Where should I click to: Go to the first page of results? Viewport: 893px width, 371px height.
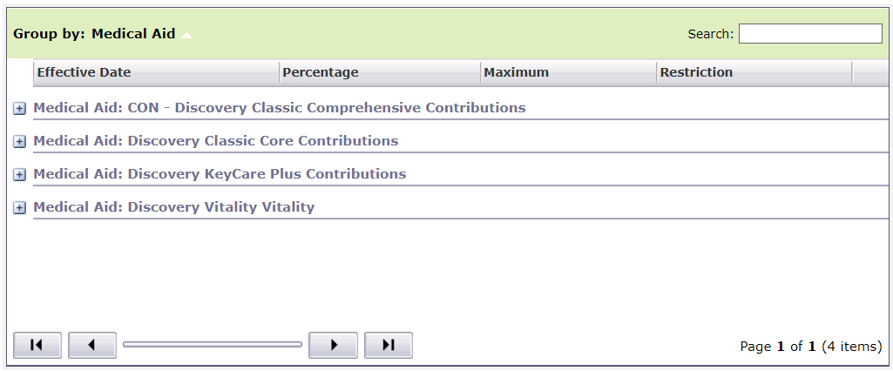coord(37,345)
